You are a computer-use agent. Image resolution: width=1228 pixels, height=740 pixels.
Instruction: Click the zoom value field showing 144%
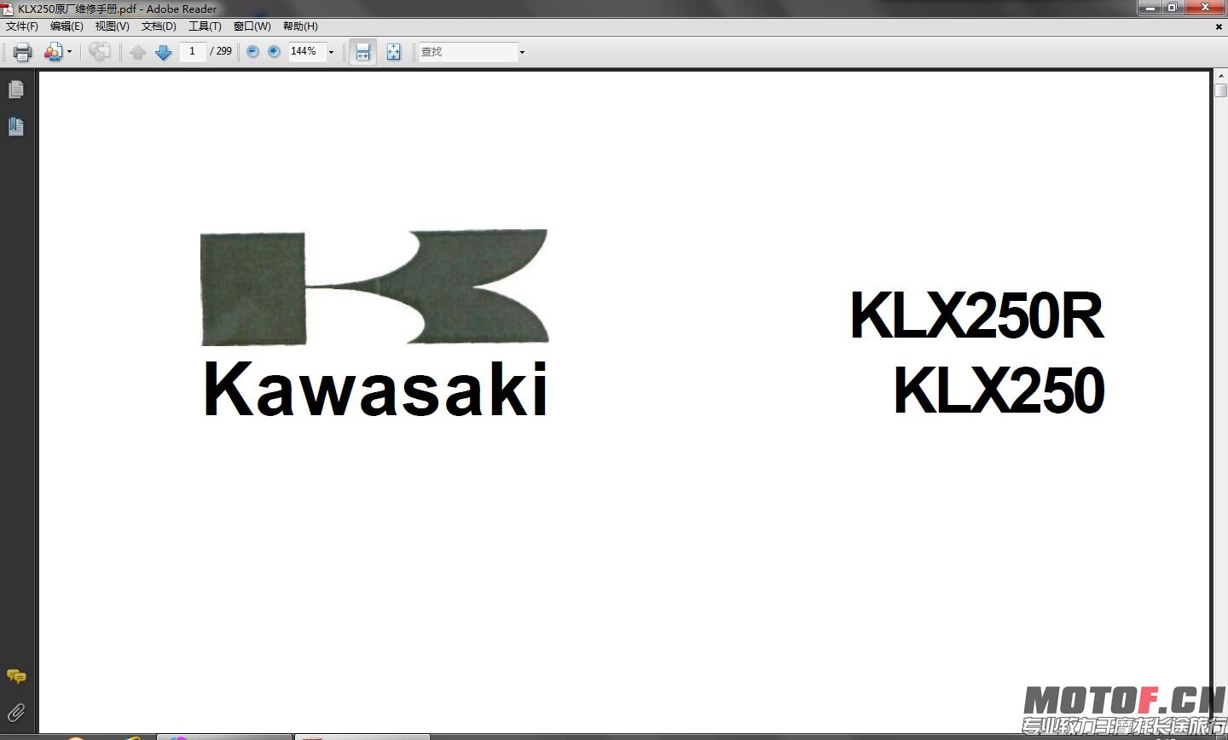[x=306, y=51]
